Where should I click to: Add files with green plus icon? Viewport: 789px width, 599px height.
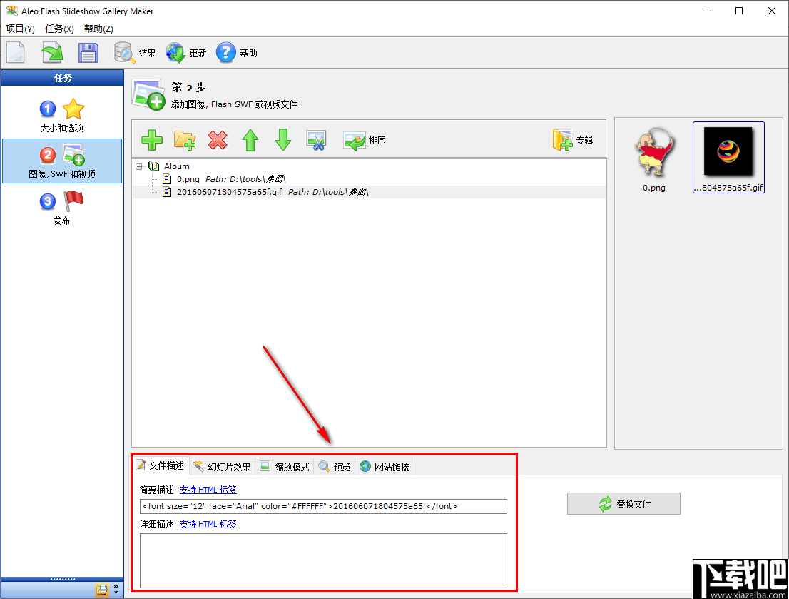click(152, 140)
